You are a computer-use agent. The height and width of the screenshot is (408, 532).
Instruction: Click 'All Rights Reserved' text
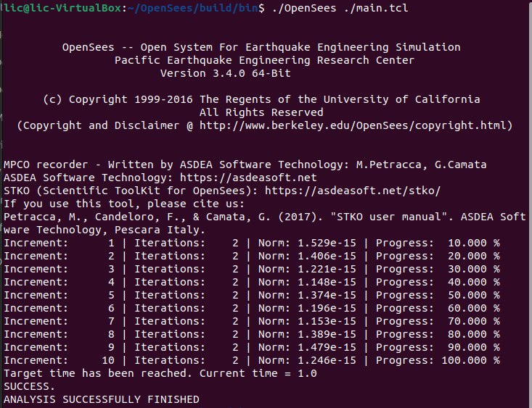261,112
